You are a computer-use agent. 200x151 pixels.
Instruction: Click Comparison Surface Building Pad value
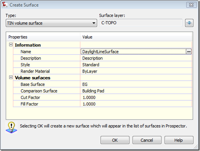(x=135, y=91)
